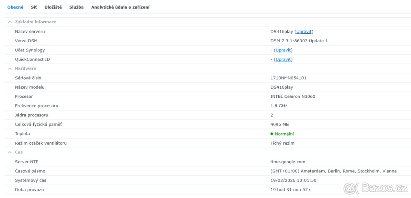Collapse the Hardware section

coord(10,68)
